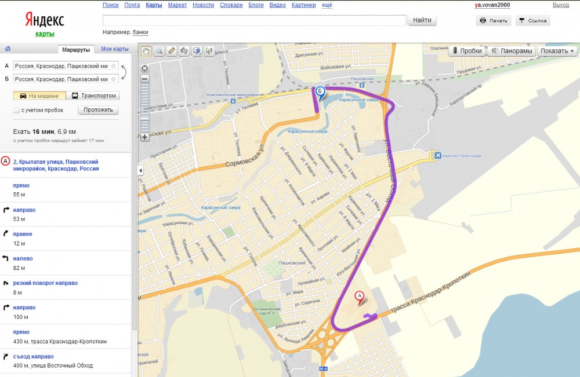This screenshot has height=377, width=580.
Task: Switch to the 'Маршруты' tab
Action: click(76, 49)
